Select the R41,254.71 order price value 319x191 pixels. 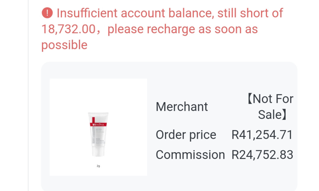click(262, 135)
